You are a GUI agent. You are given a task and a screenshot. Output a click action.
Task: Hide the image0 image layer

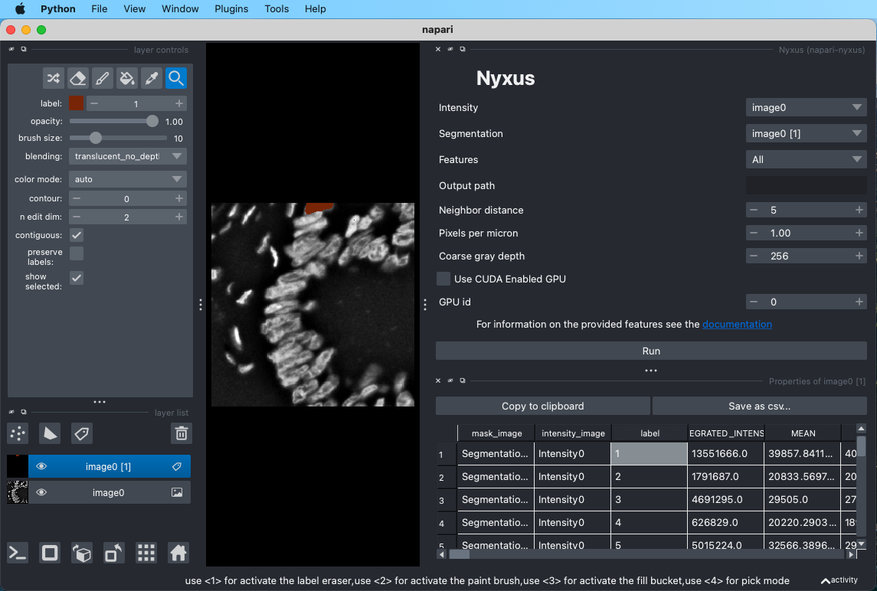coord(41,492)
